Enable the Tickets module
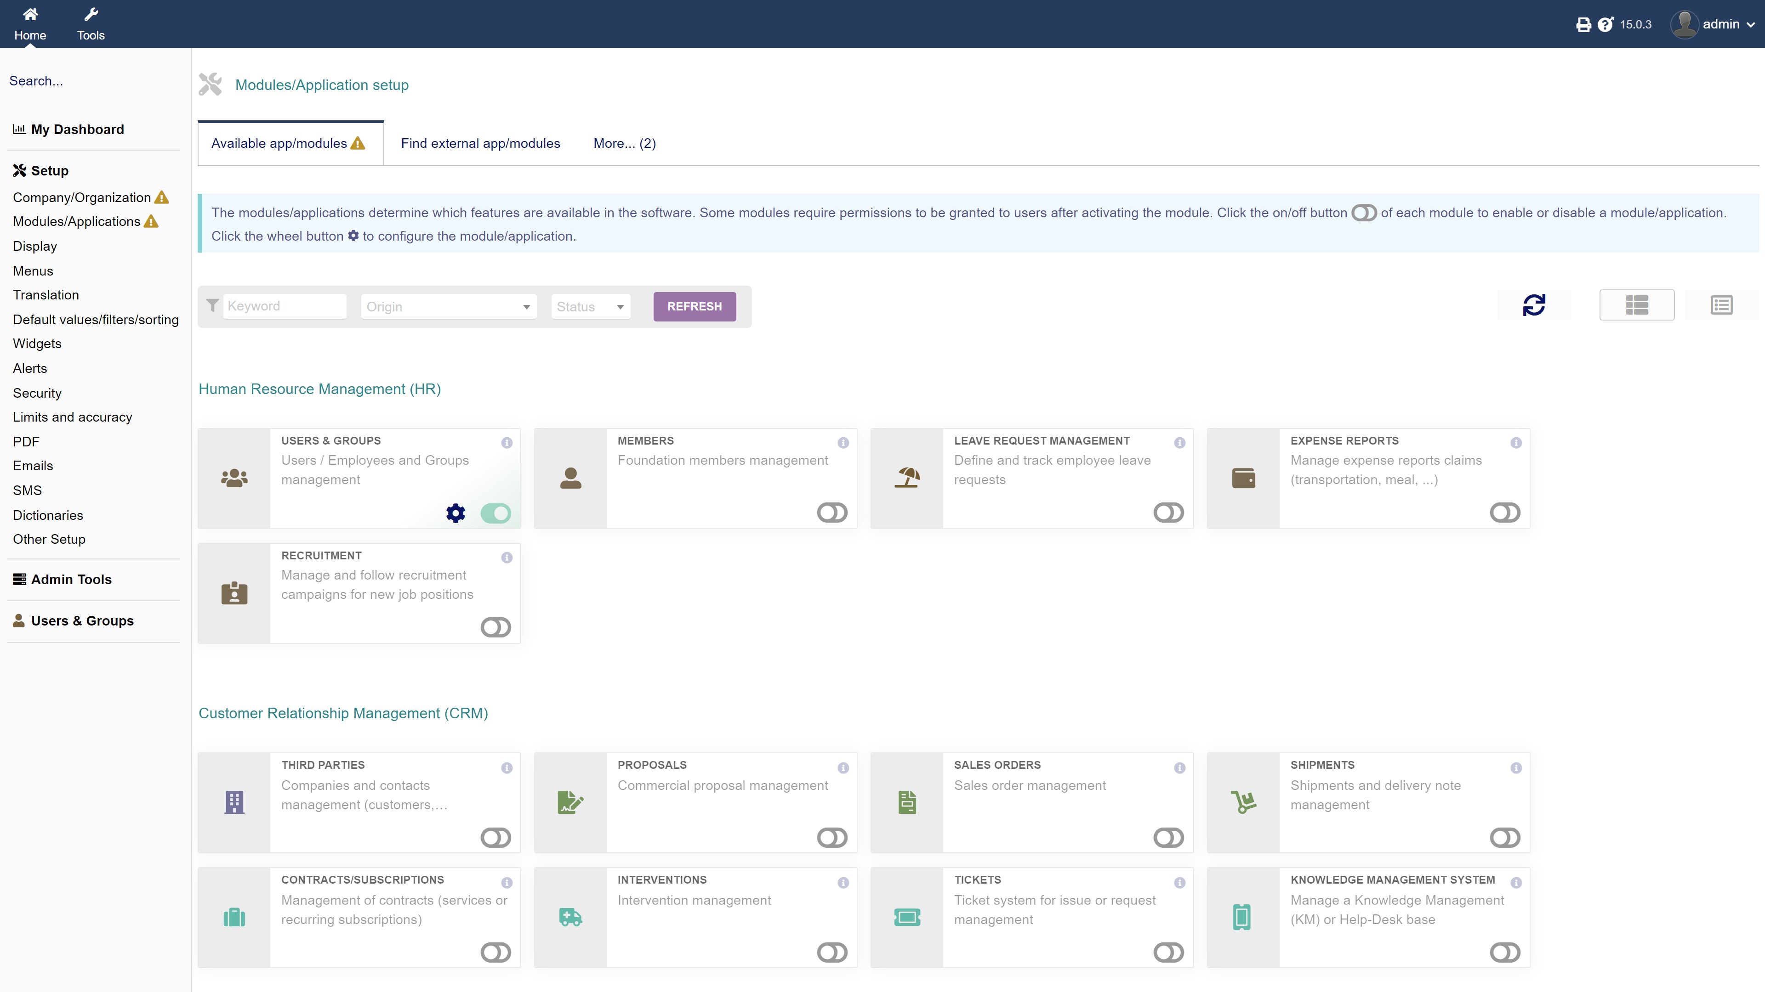Screen dimensions: 1765x992 click(1169, 953)
